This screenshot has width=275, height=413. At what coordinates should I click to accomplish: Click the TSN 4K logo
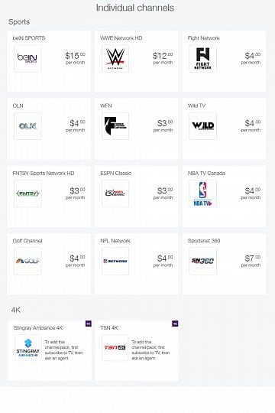[x=115, y=348]
